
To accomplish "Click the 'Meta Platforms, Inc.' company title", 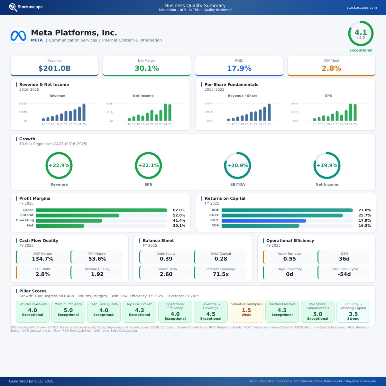I will point(74,33).
